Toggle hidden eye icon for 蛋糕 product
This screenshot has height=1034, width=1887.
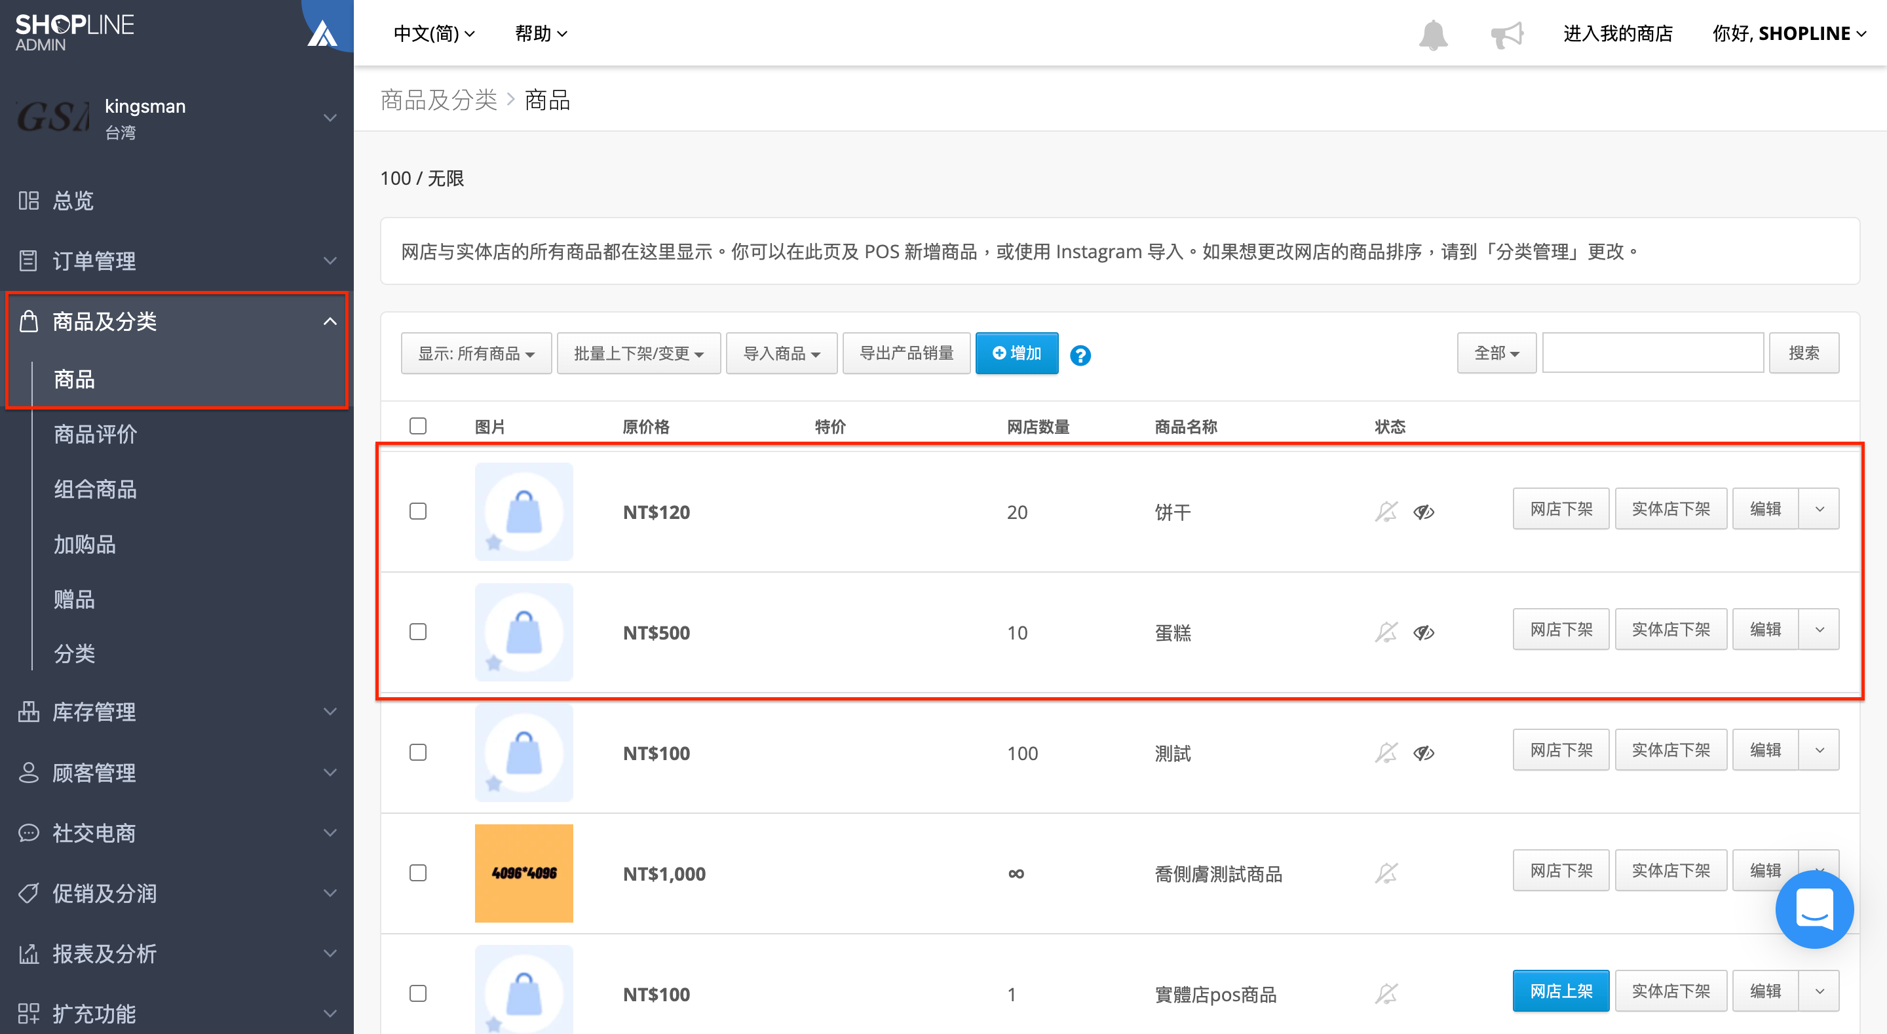coord(1422,632)
